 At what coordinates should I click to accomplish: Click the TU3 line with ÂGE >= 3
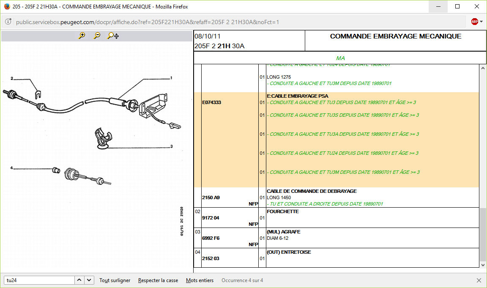[341, 102]
